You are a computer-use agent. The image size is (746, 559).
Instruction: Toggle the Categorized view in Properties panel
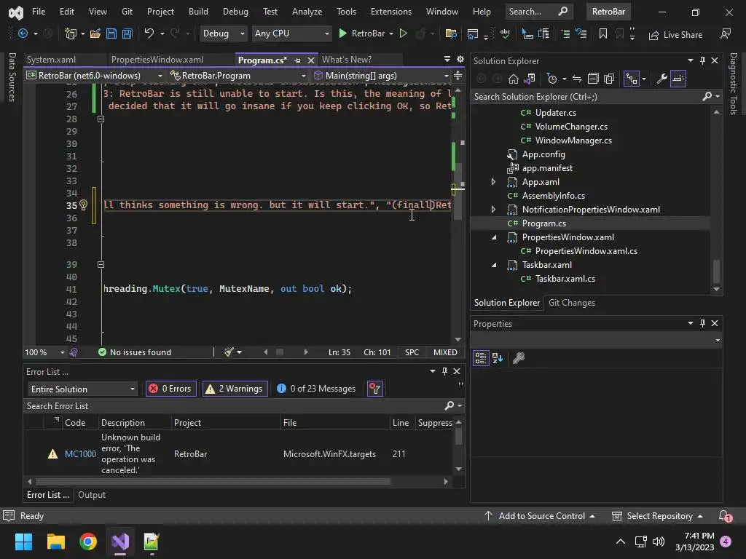point(481,358)
